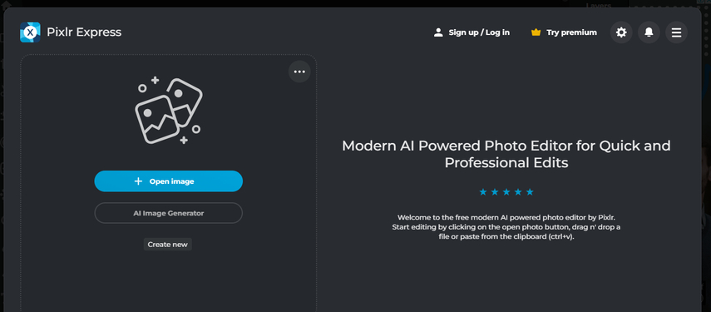This screenshot has width=711, height=312.
Task: Click the Modern AI Powered Photo Editor heading
Action: [x=506, y=154]
